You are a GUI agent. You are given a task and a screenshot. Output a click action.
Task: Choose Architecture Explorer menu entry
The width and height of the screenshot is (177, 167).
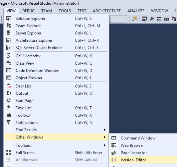[57, 40]
